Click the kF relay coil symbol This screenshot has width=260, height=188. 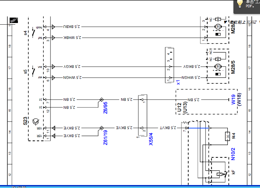pyautogui.click(x=219, y=174)
